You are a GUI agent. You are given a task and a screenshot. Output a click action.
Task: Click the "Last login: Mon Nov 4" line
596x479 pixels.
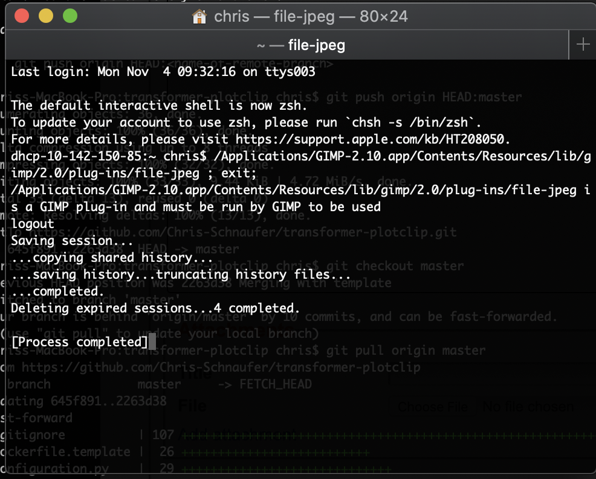pos(163,71)
